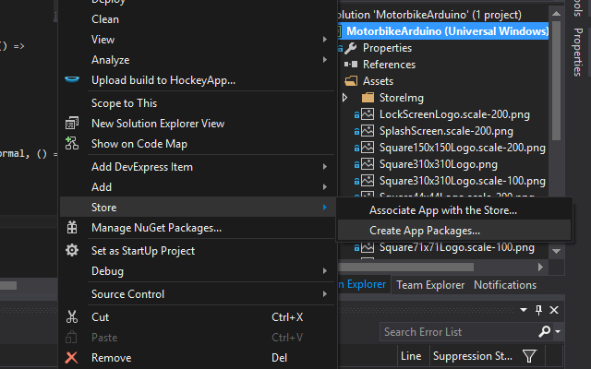Click the filter funnel icon in Error List

point(529,356)
